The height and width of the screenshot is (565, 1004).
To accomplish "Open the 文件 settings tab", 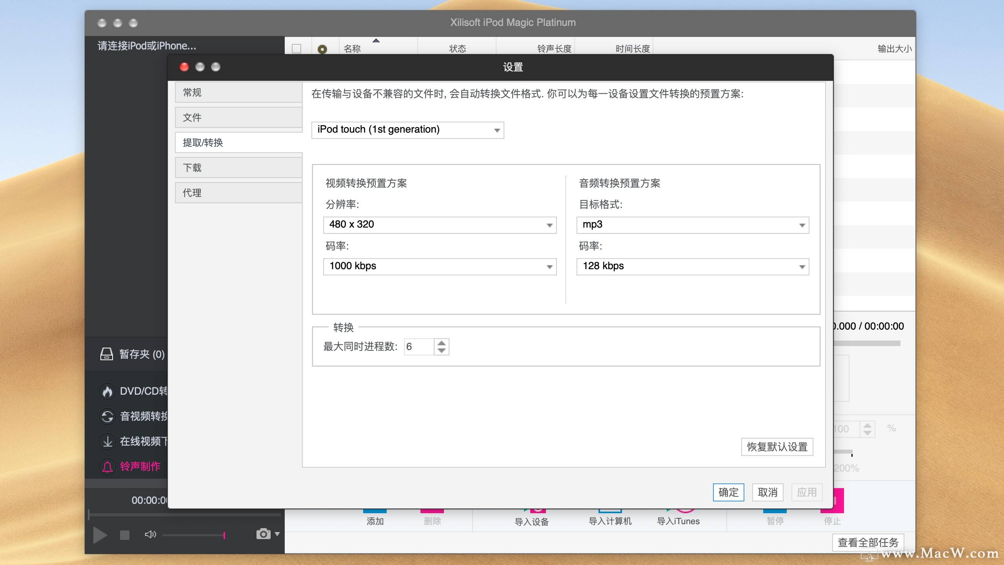I will pyautogui.click(x=238, y=118).
